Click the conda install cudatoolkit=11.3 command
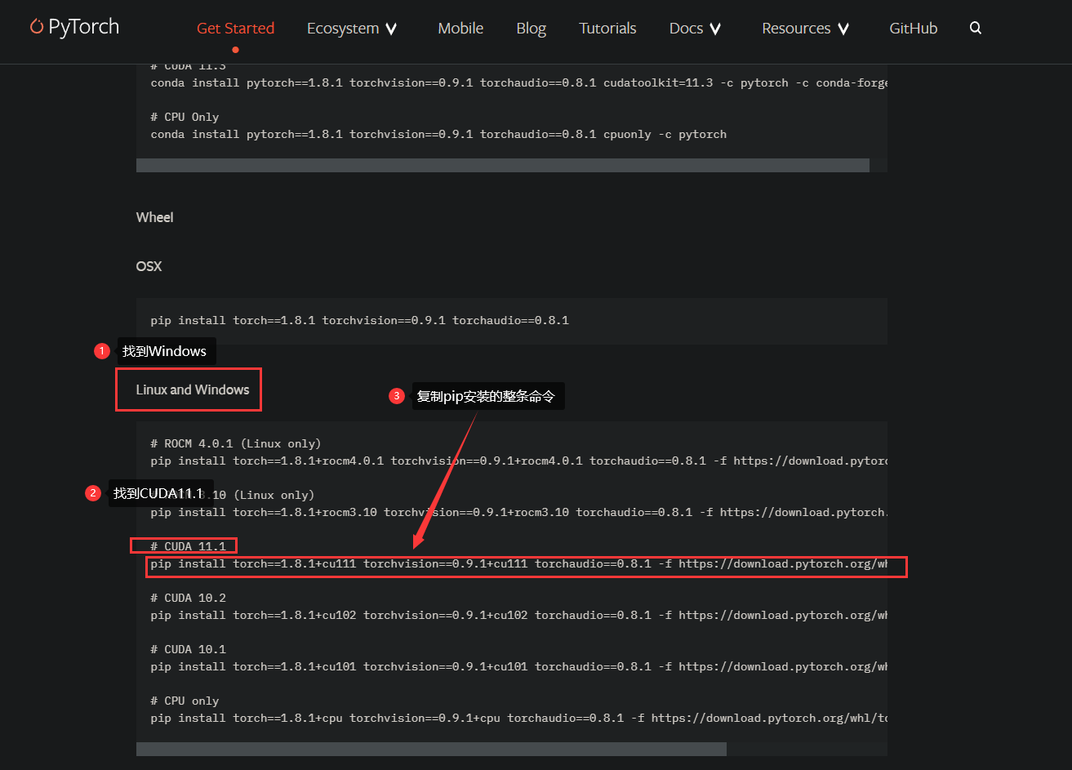Viewport: 1072px width, 770px height. [x=518, y=82]
